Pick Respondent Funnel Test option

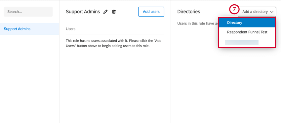[x=247, y=32]
